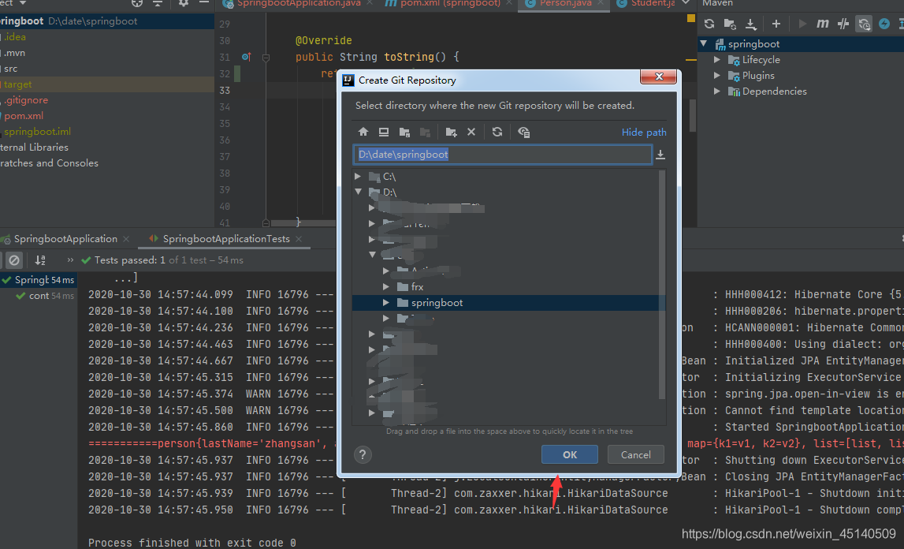Image resolution: width=904 pixels, height=549 pixels.
Task: Click the toString override gutter icon
Action: pos(246,57)
